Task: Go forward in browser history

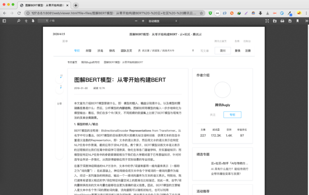Action: [x=12, y=13]
